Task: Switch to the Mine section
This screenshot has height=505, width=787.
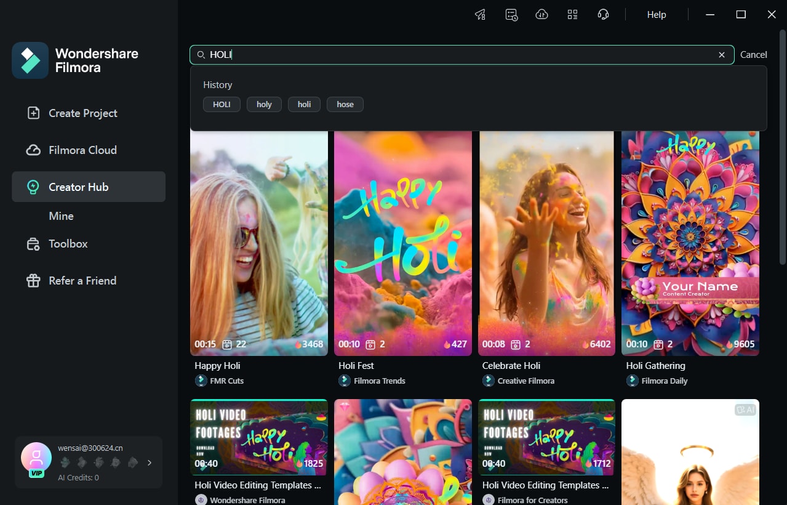Action: click(x=61, y=216)
